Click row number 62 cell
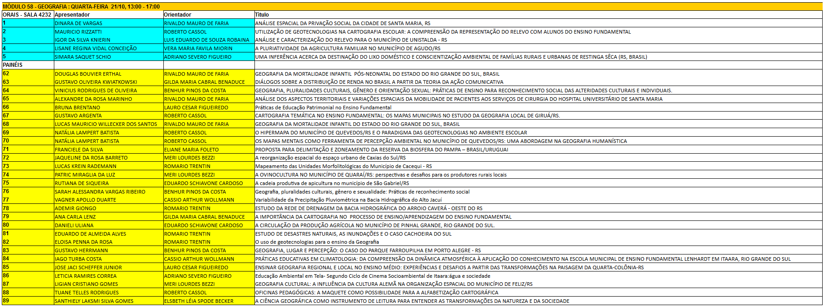 pyautogui.click(x=6, y=73)
